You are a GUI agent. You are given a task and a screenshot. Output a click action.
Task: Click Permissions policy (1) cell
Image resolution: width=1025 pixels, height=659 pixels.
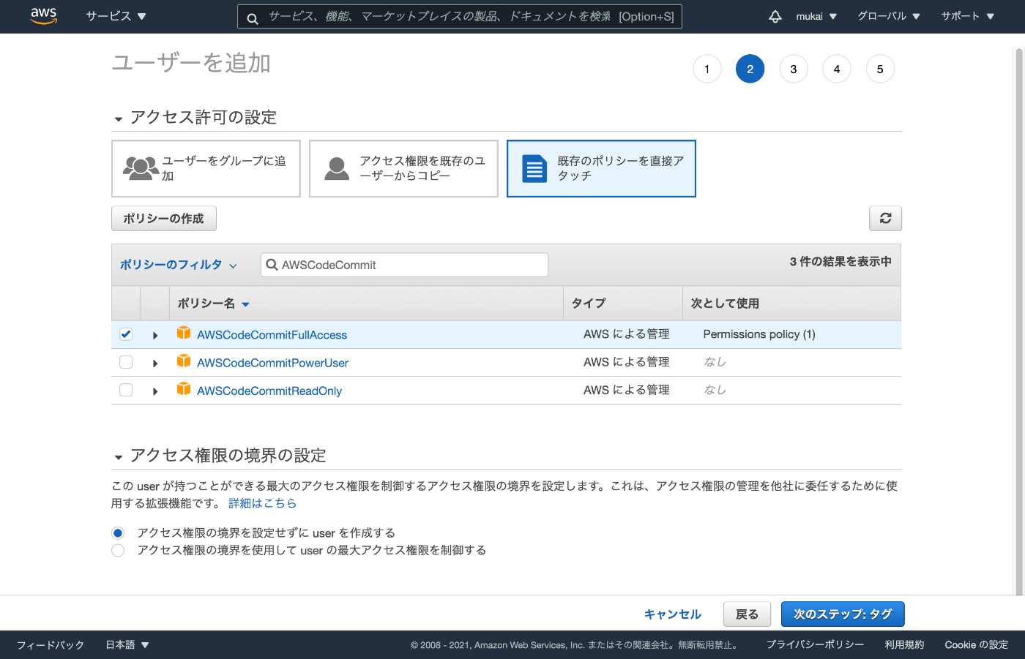coord(759,334)
